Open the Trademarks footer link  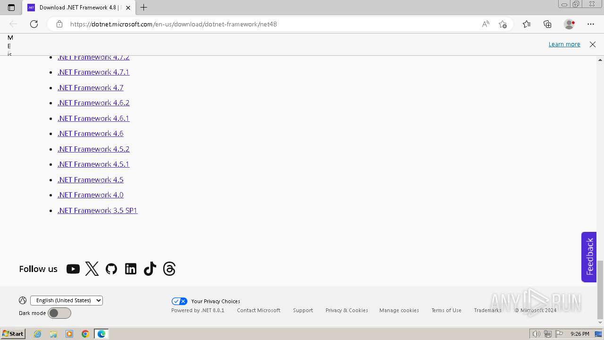pyautogui.click(x=488, y=310)
